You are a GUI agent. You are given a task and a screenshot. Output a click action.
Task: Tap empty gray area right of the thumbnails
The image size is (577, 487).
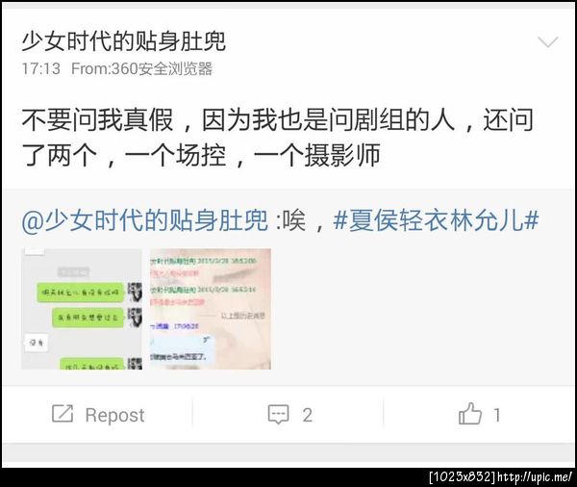pos(419,309)
